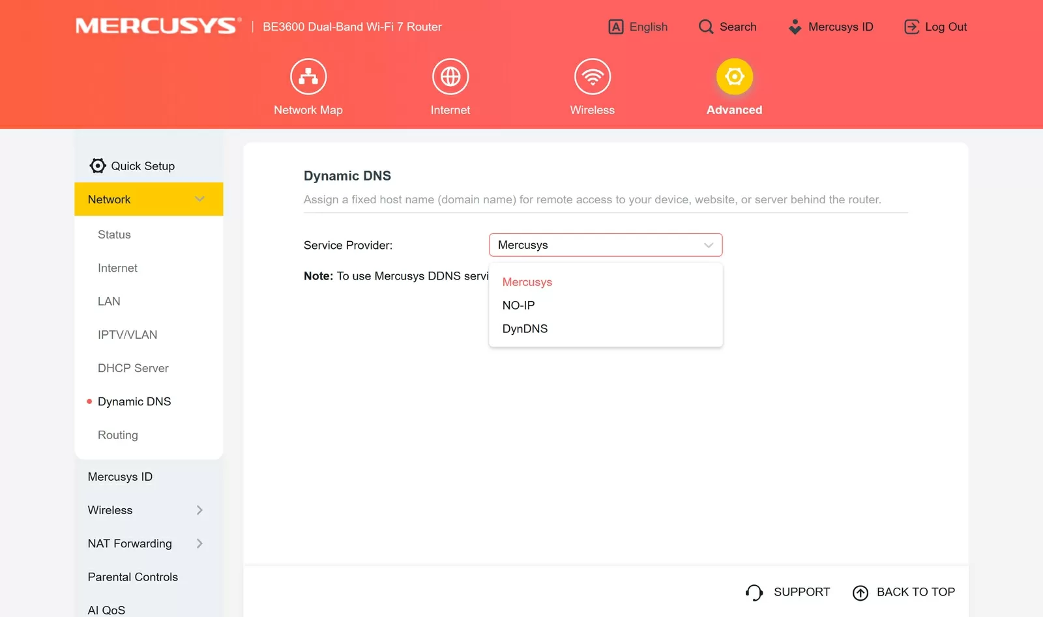Screen dimensions: 1043x617
Task: Click the Note about Mercusys DDNS
Action: click(x=396, y=276)
